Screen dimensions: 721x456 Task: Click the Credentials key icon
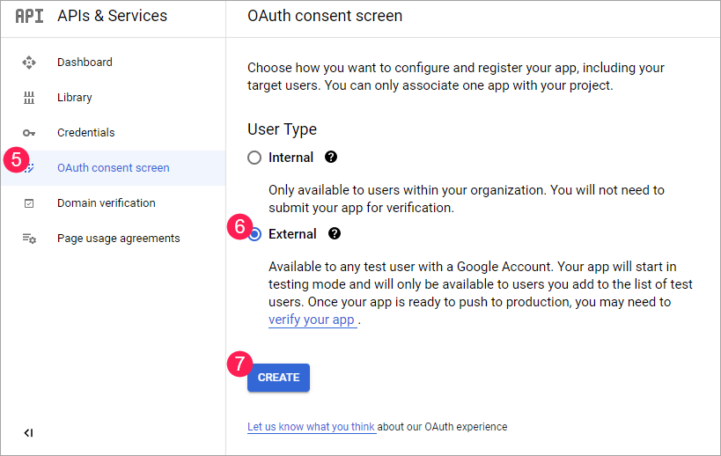click(x=29, y=133)
